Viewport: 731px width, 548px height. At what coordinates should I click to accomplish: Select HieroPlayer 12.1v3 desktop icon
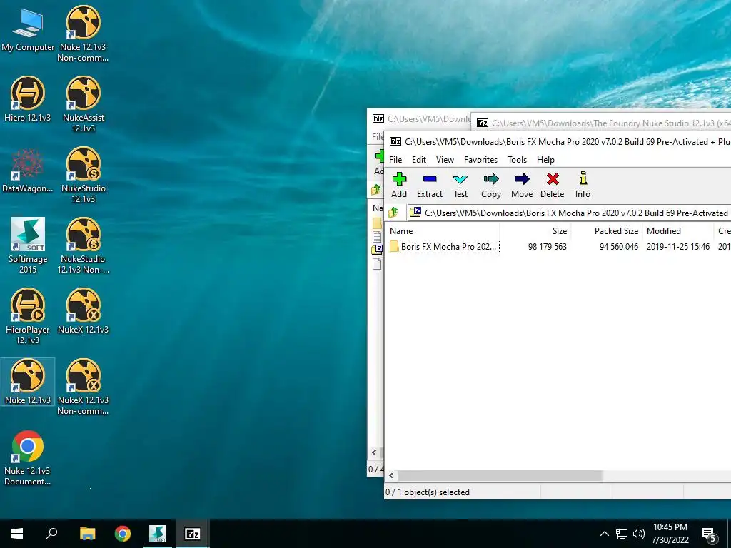click(28, 316)
